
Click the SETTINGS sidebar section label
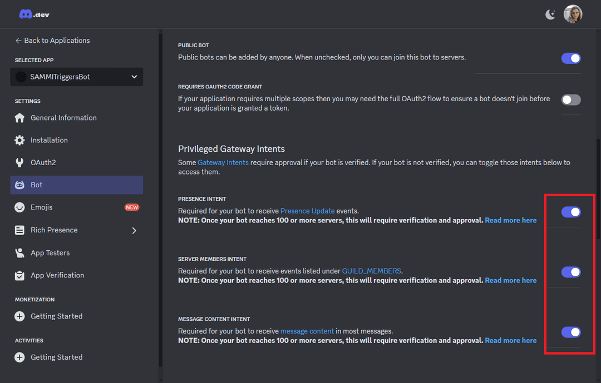pos(28,102)
